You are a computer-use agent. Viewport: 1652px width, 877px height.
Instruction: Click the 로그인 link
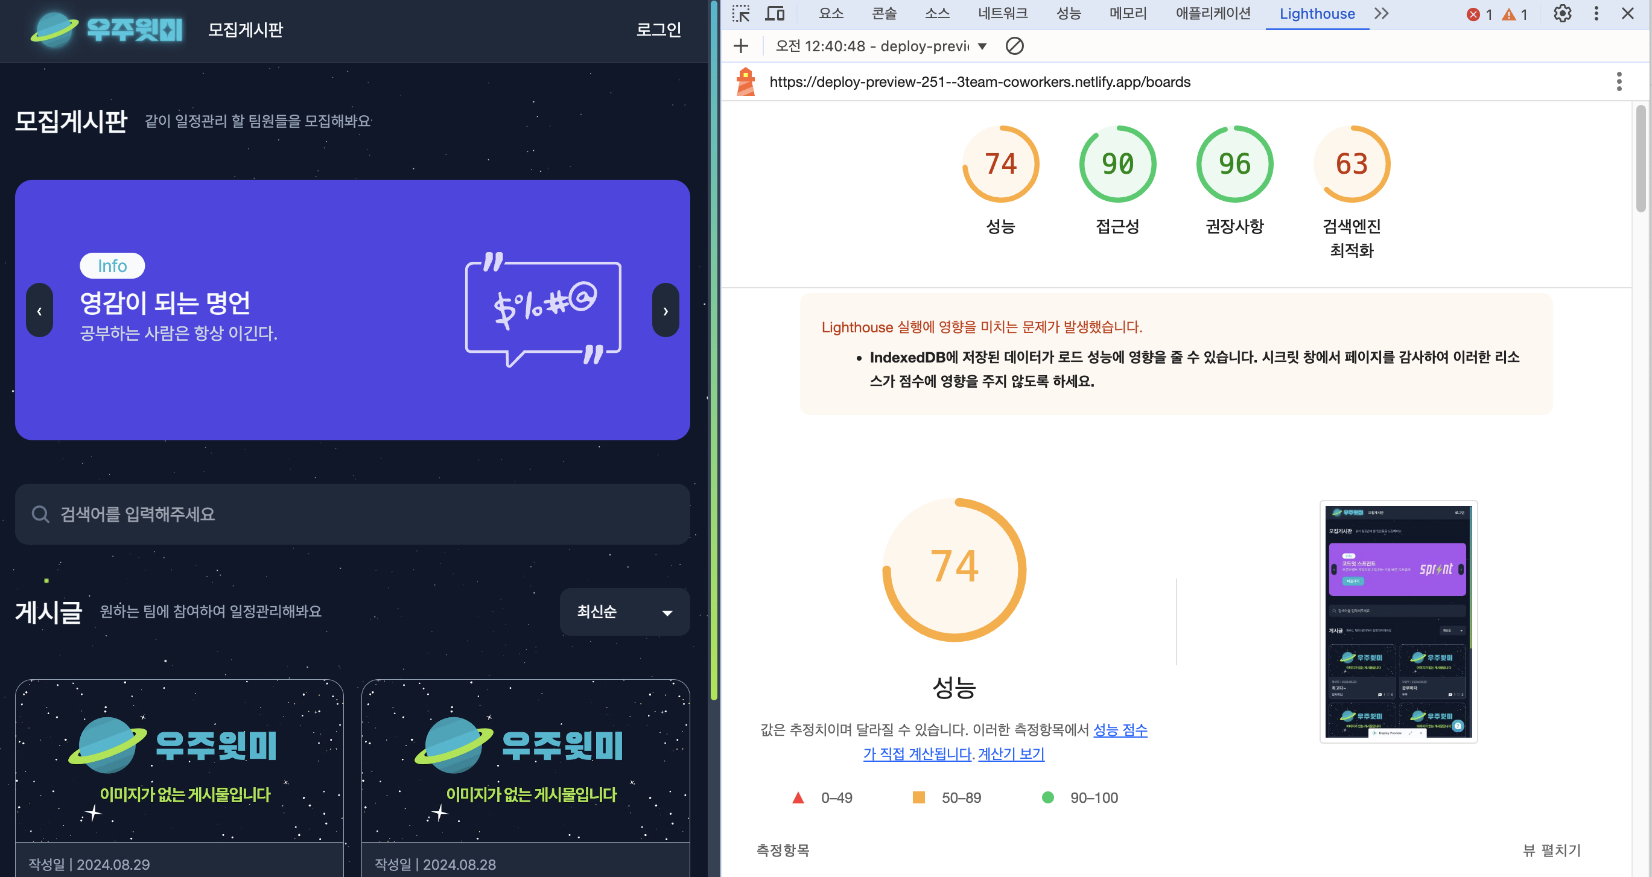658,30
